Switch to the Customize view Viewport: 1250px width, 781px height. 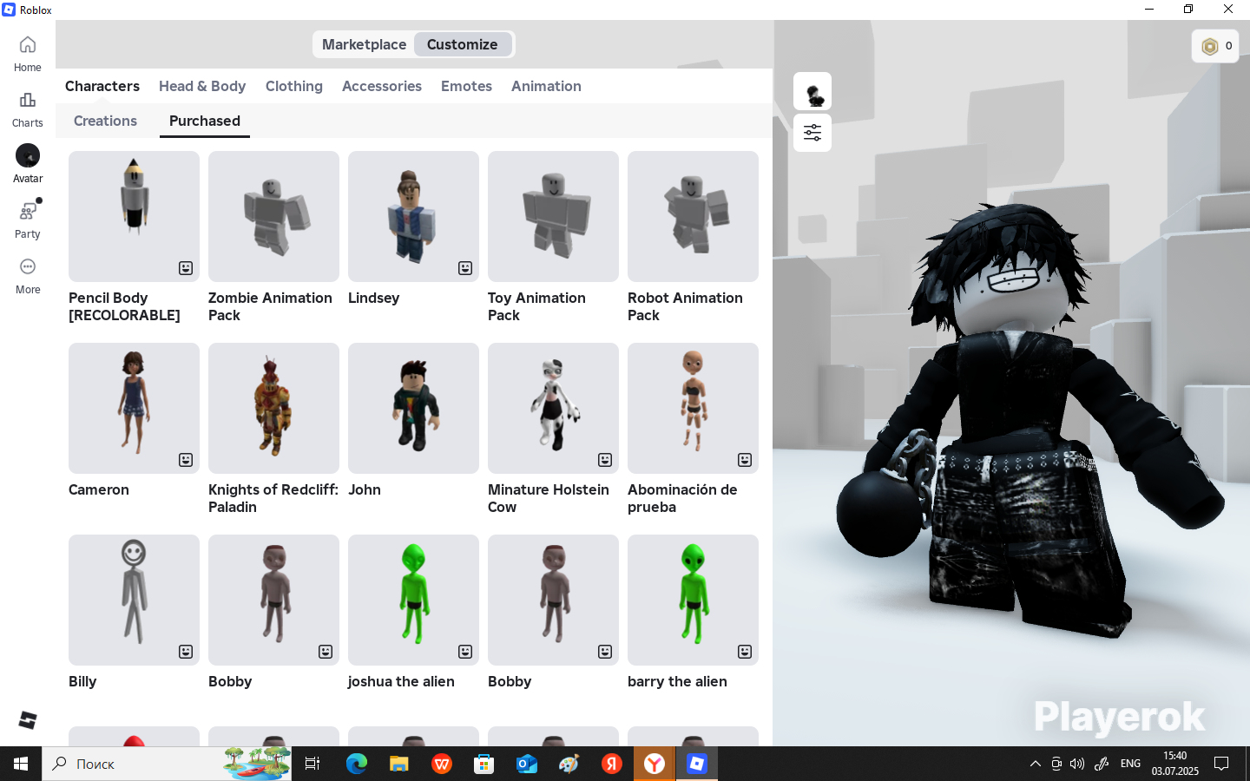pos(463,44)
